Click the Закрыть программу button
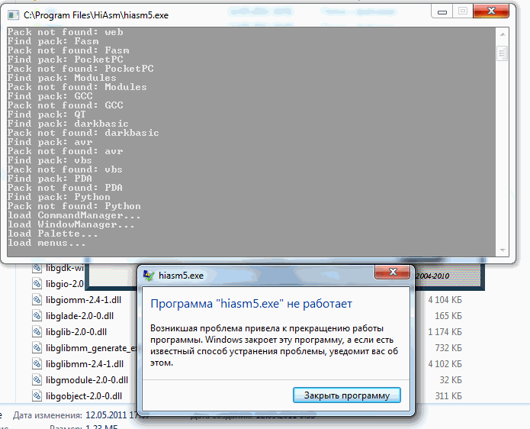This screenshot has width=530, height=429. coord(347,395)
